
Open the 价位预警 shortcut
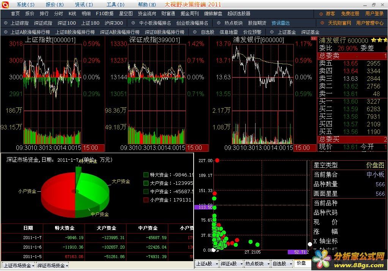(252, 32)
